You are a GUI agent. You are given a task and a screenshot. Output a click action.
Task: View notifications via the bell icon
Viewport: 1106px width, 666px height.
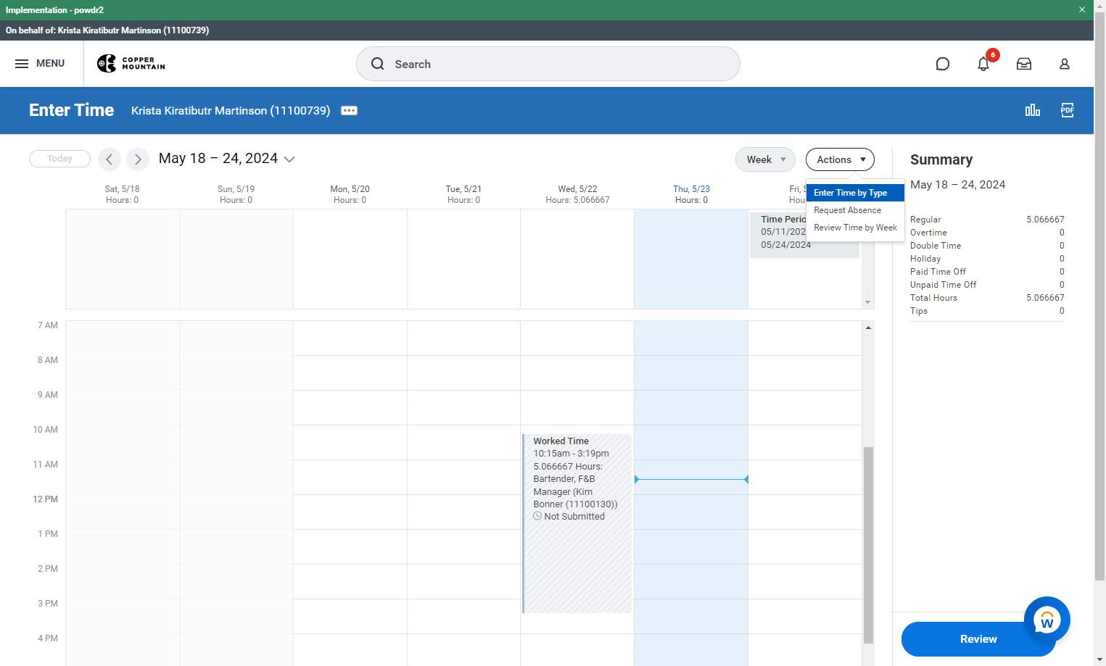pyautogui.click(x=983, y=64)
